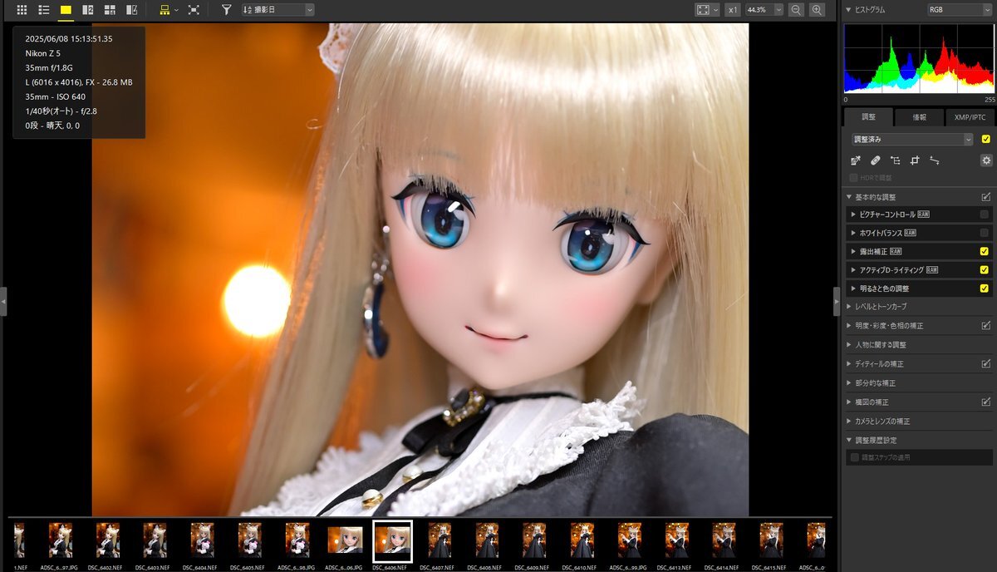This screenshot has height=572, width=997.
Task: Expand the カメラとレンズの補正 section
Action: (848, 422)
